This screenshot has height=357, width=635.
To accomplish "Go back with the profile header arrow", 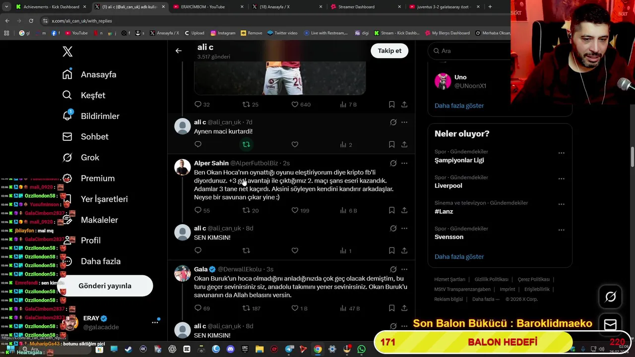I will 179,51.
